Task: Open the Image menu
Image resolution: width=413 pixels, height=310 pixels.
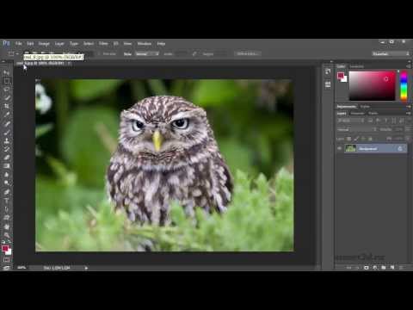Action: coord(44,44)
